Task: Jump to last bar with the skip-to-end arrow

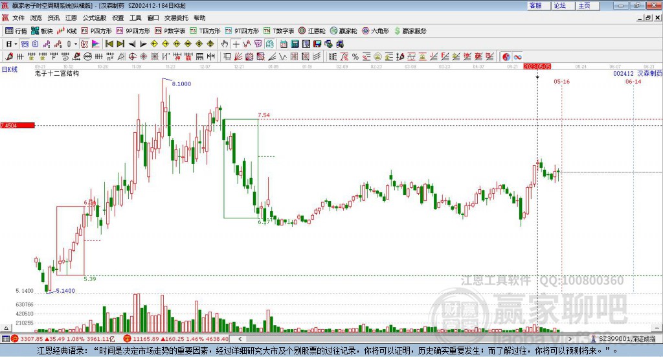Action: [120, 44]
